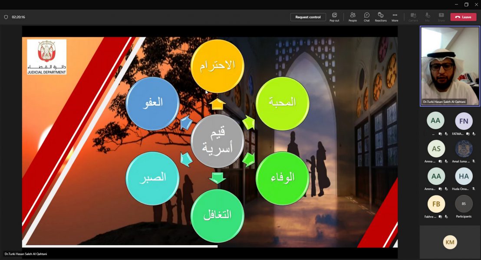The height and width of the screenshot is (260, 481).
Task: Open the People panel
Action: [x=353, y=16]
